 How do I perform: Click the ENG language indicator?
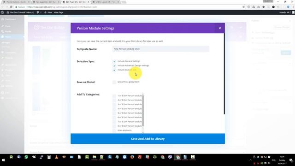pyautogui.click(x=273, y=160)
